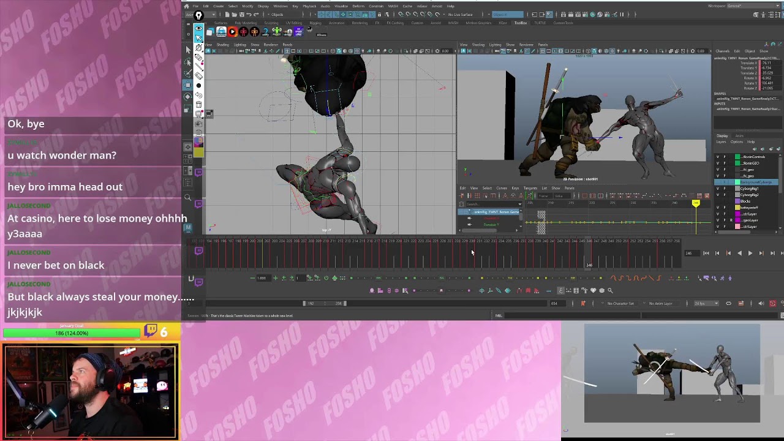The image size is (784, 441).
Task: Open the No Anim Layer dropdown
Action: click(x=661, y=303)
